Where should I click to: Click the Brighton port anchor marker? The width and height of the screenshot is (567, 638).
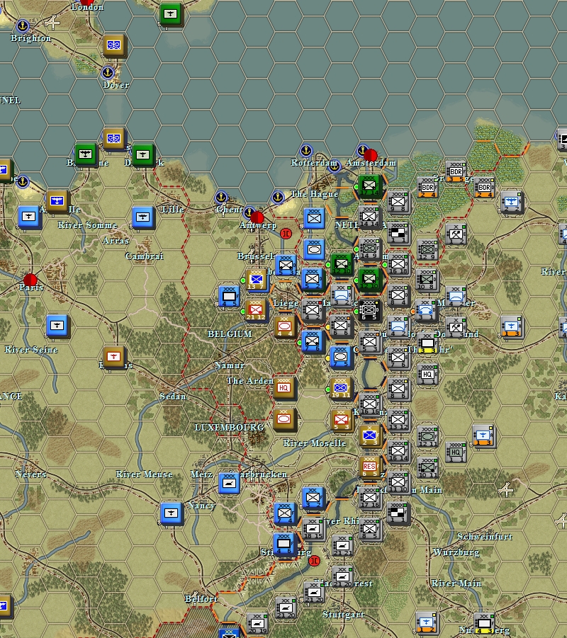click(x=23, y=25)
